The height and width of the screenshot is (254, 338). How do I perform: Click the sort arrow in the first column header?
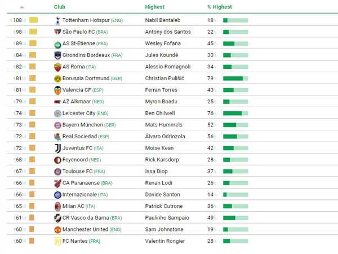(22, 7)
